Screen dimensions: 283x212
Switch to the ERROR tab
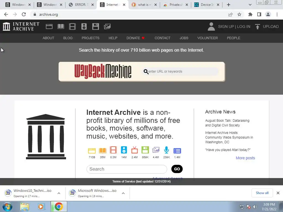[81, 5]
